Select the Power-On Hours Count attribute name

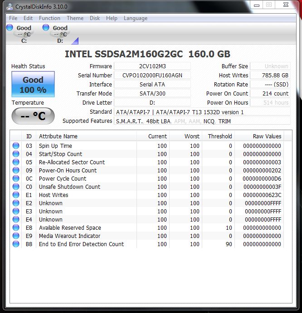click(x=68, y=171)
